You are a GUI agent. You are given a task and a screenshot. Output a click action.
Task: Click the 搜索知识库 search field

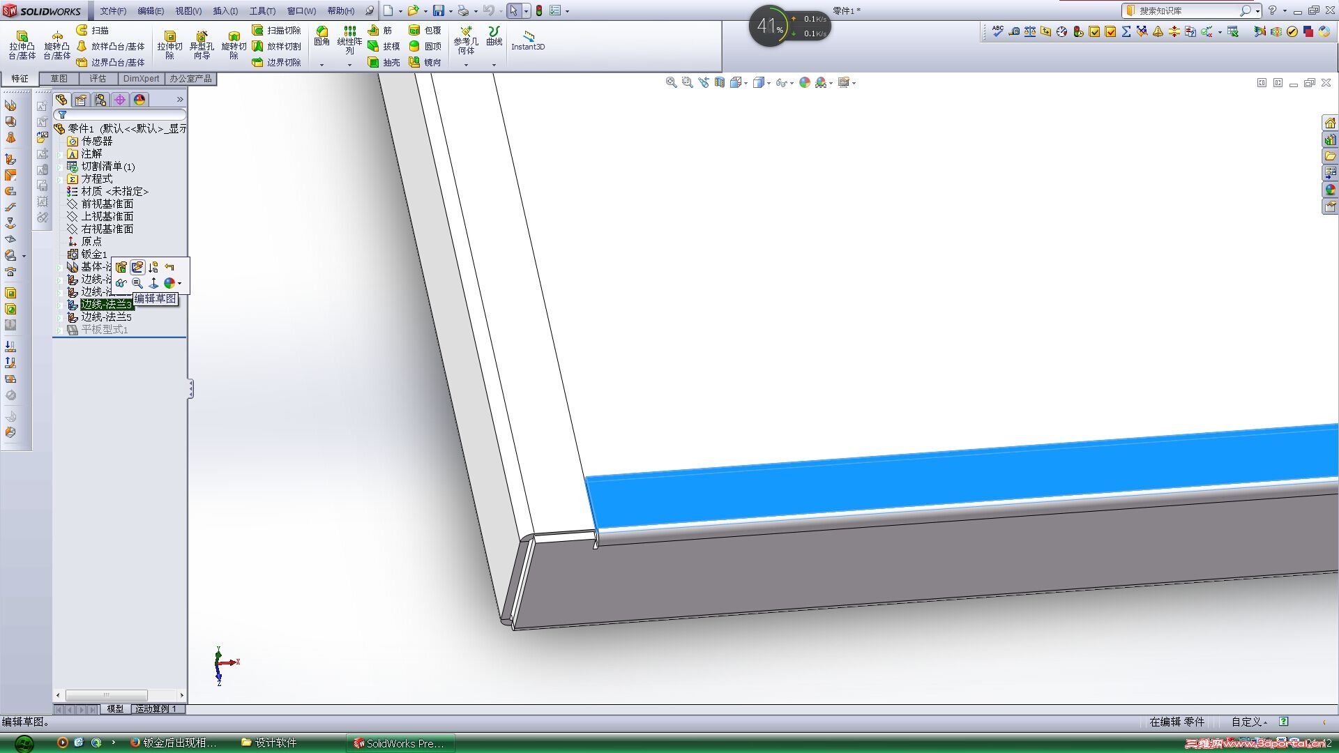1186,10
